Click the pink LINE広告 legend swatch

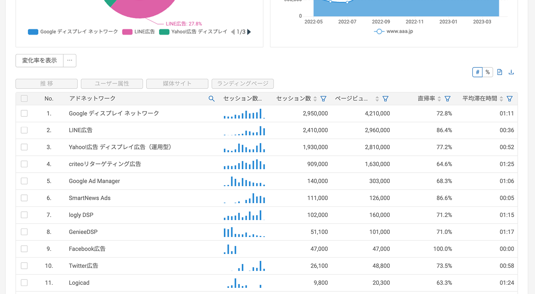click(127, 32)
